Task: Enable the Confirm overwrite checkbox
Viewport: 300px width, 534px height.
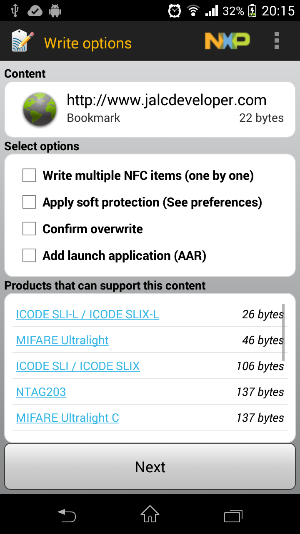Action: pyautogui.click(x=29, y=229)
